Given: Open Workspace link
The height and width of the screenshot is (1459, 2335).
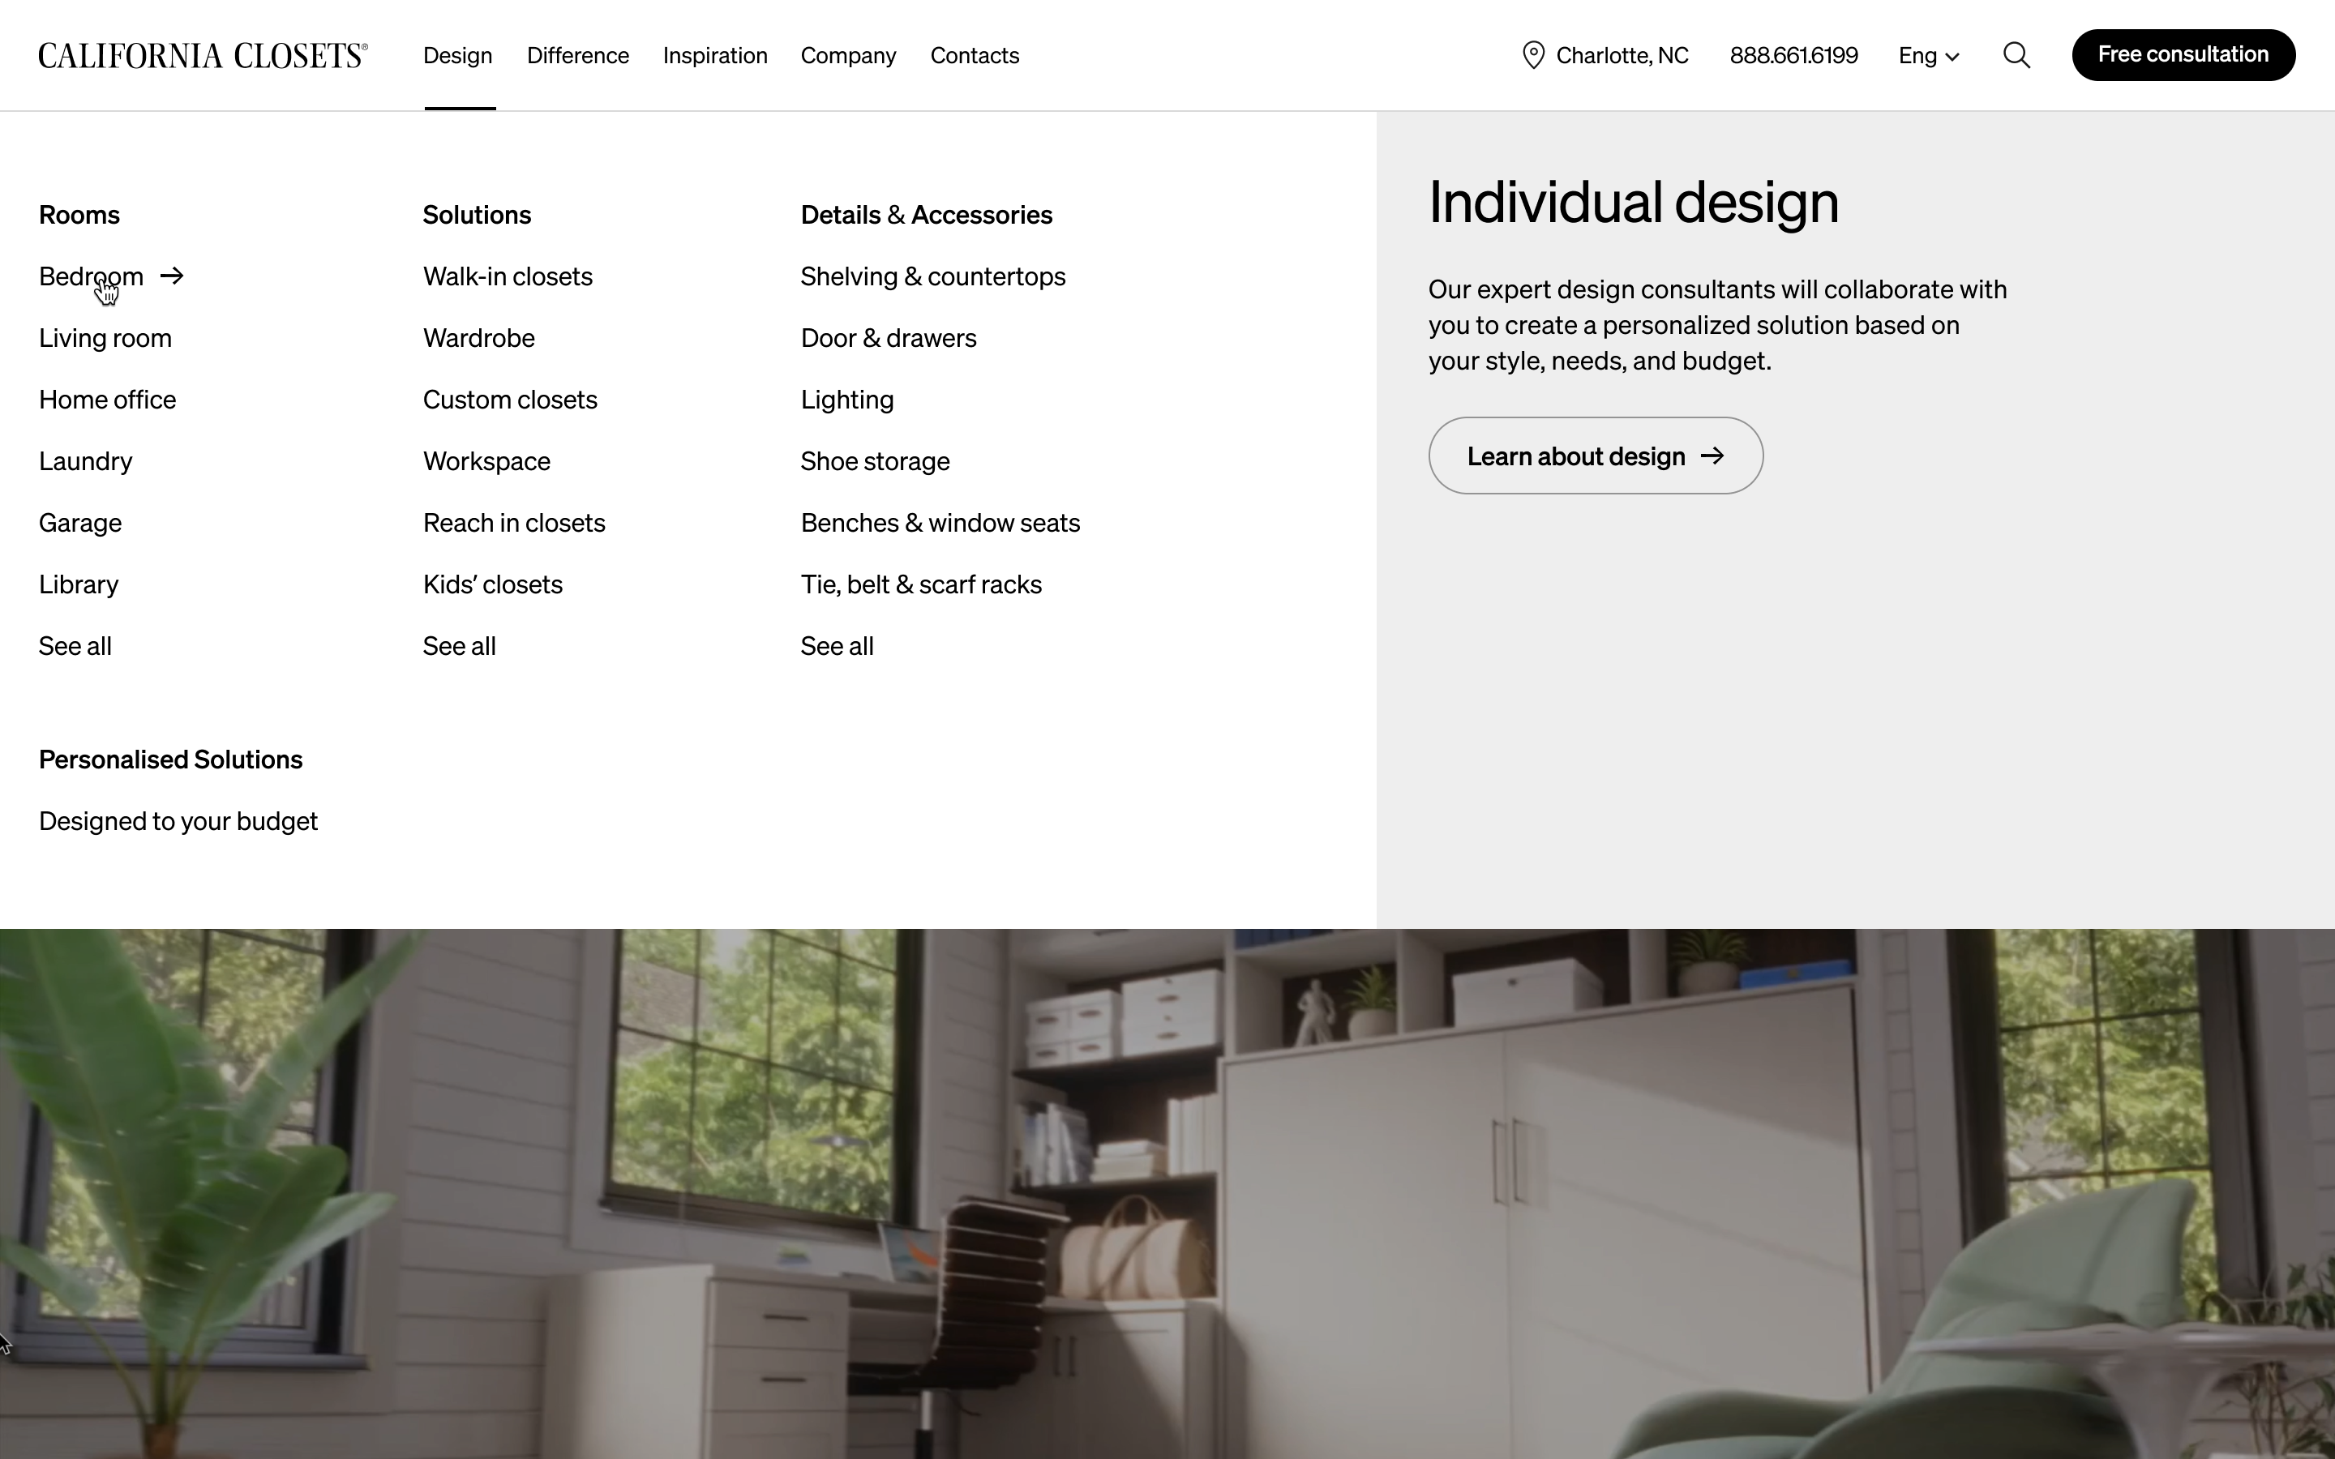Looking at the screenshot, I should point(486,461).
